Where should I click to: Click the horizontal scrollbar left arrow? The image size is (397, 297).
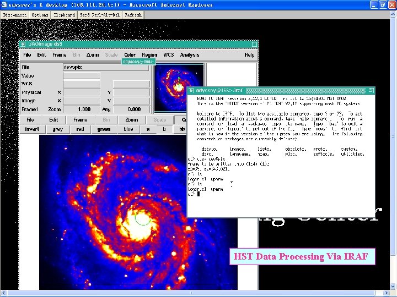pyautogui.click(x=3, y=293)
